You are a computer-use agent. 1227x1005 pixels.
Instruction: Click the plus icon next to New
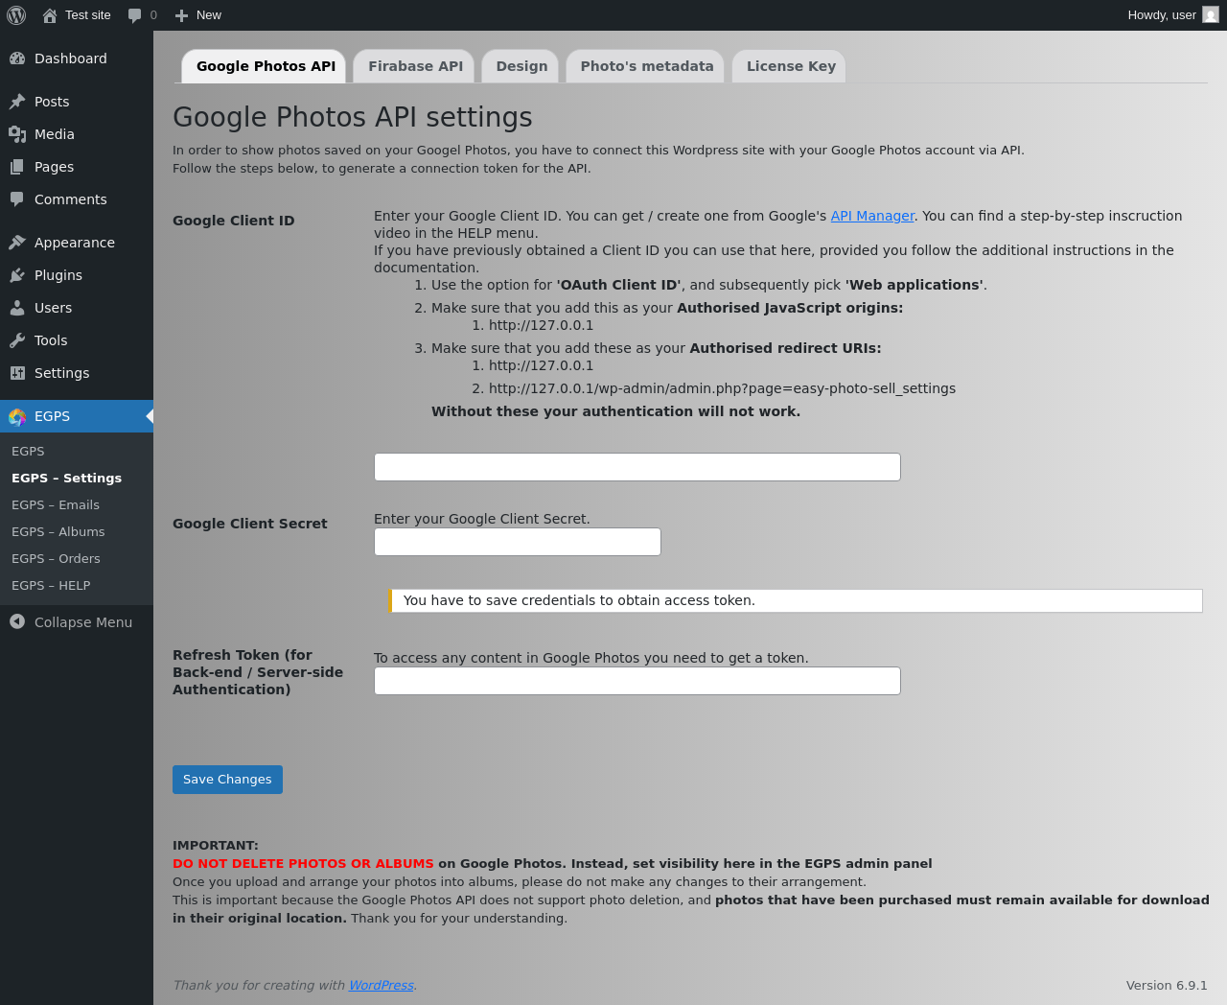[181, 15]
